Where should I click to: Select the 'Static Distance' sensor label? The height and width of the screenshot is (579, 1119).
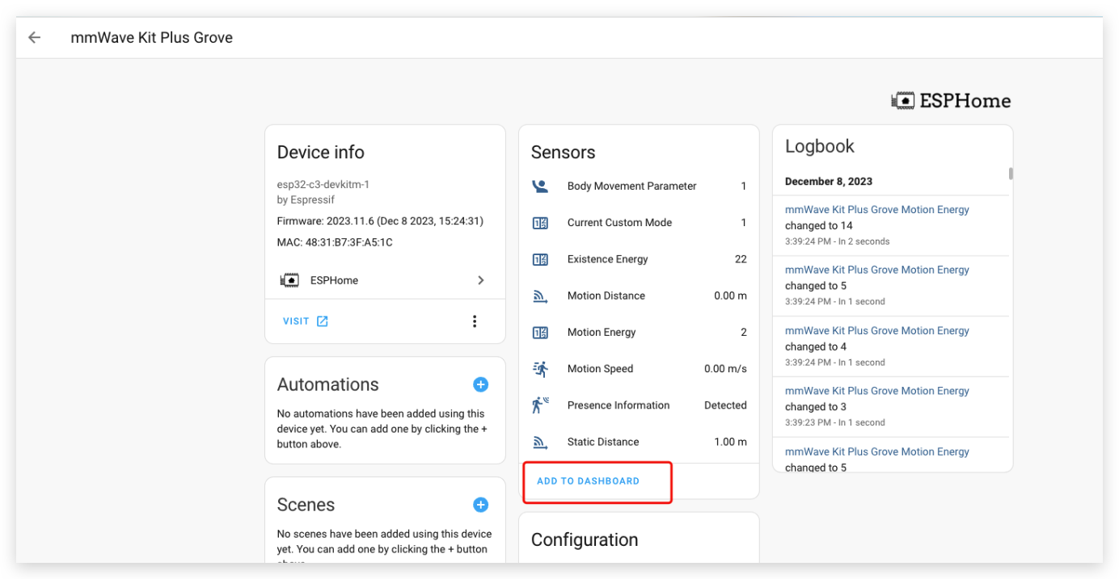point(603,443)
